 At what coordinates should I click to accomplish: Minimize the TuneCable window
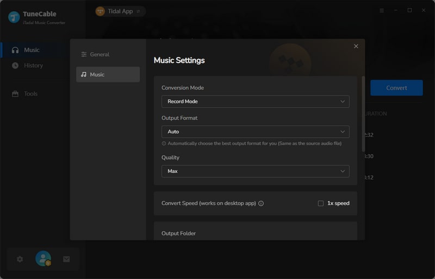tap(396, 10)
